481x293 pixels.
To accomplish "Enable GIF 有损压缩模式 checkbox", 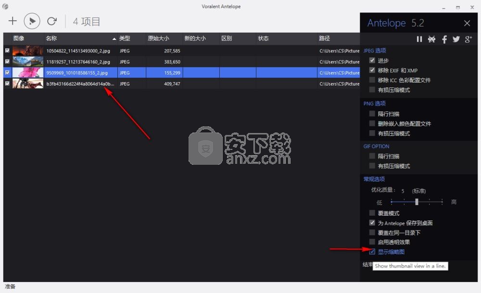I will pos(372,166).
